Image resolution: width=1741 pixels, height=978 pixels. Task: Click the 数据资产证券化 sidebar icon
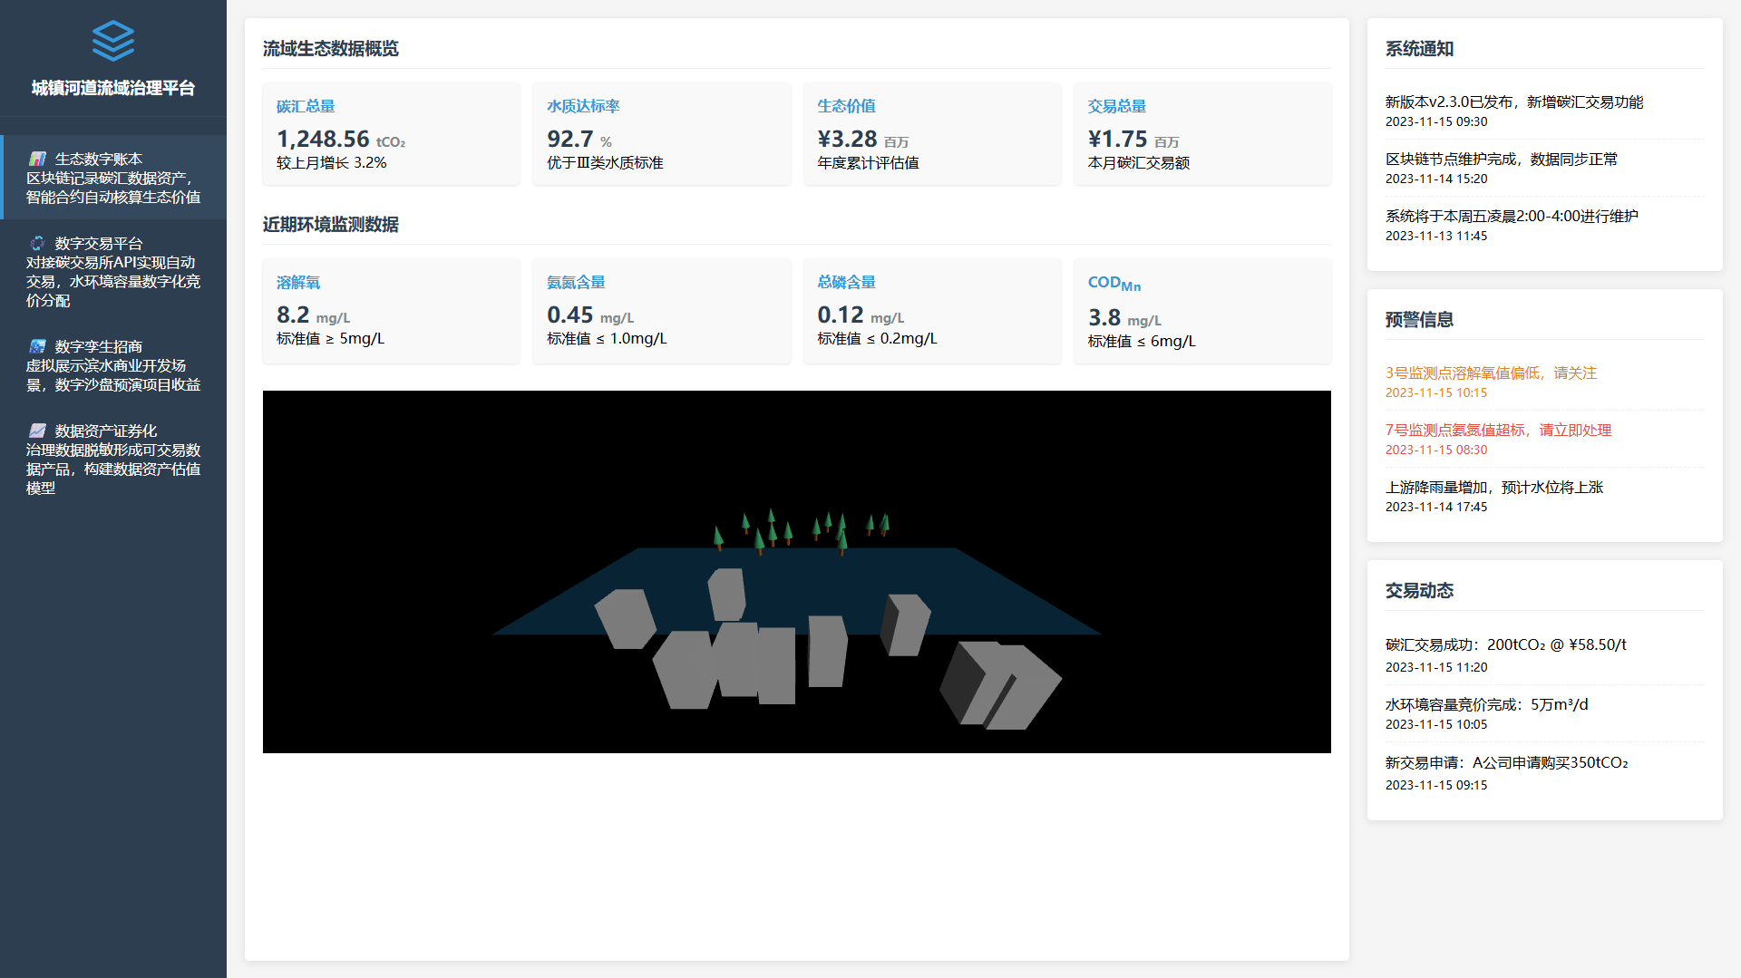click(37, 431)
